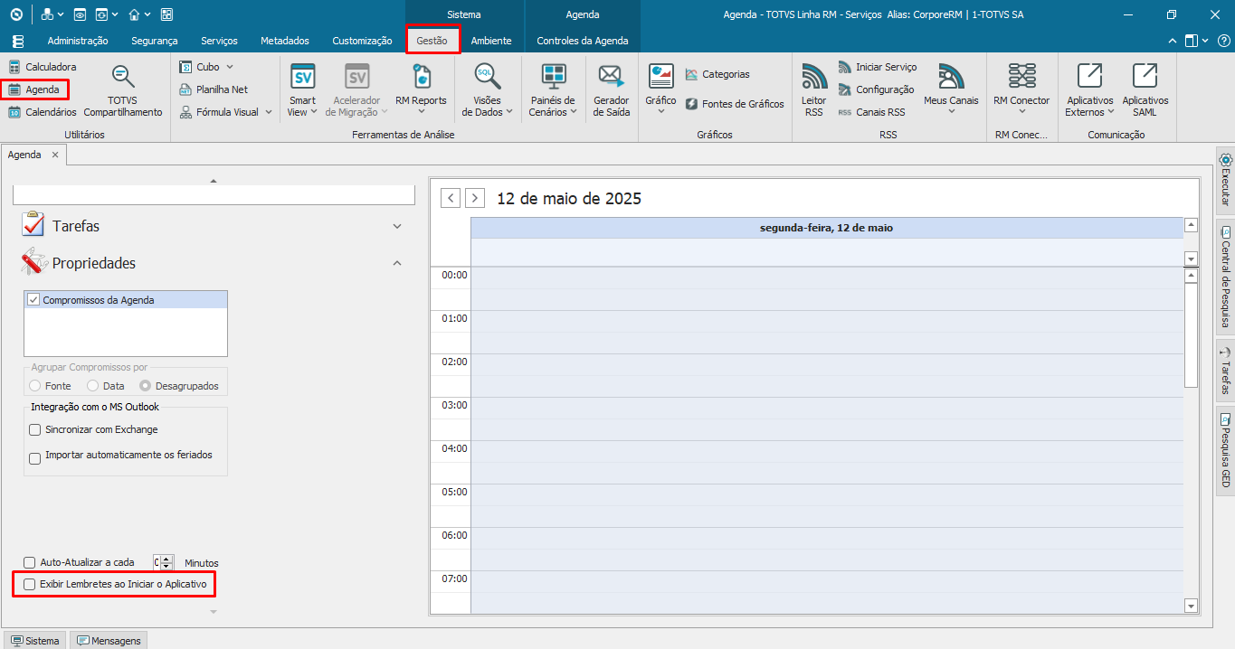Click the Mensagens button in status bar
This screenshot has width=1235, height=649.
point(109,641)
